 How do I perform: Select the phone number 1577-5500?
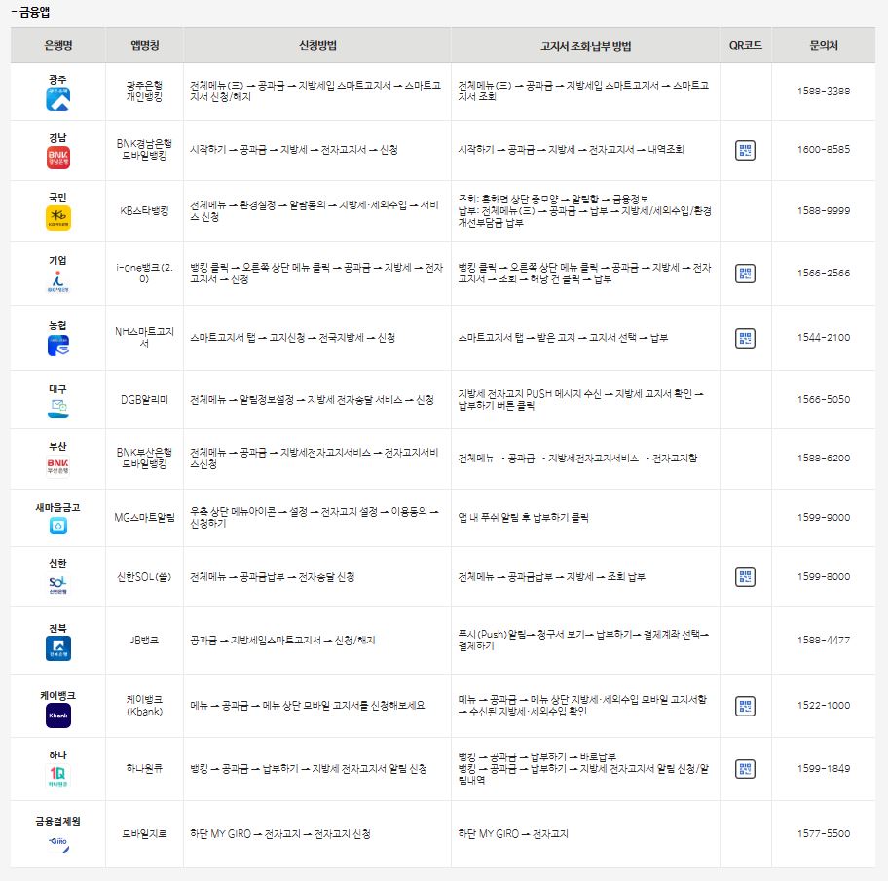pos(824,834)
